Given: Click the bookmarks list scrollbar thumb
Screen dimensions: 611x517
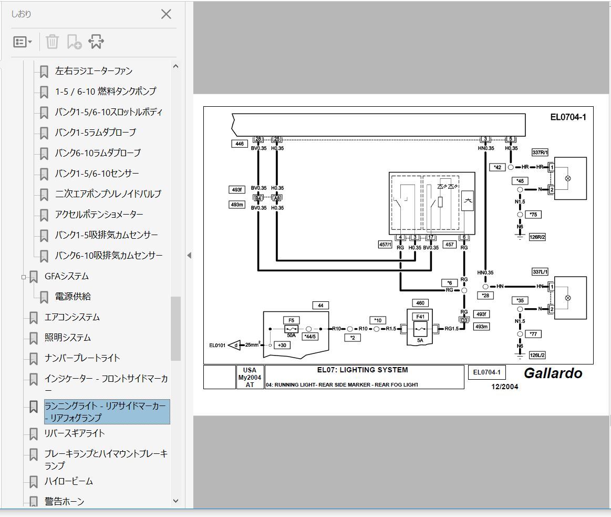Looking at the screenshot, I should [x=176, y=329].
